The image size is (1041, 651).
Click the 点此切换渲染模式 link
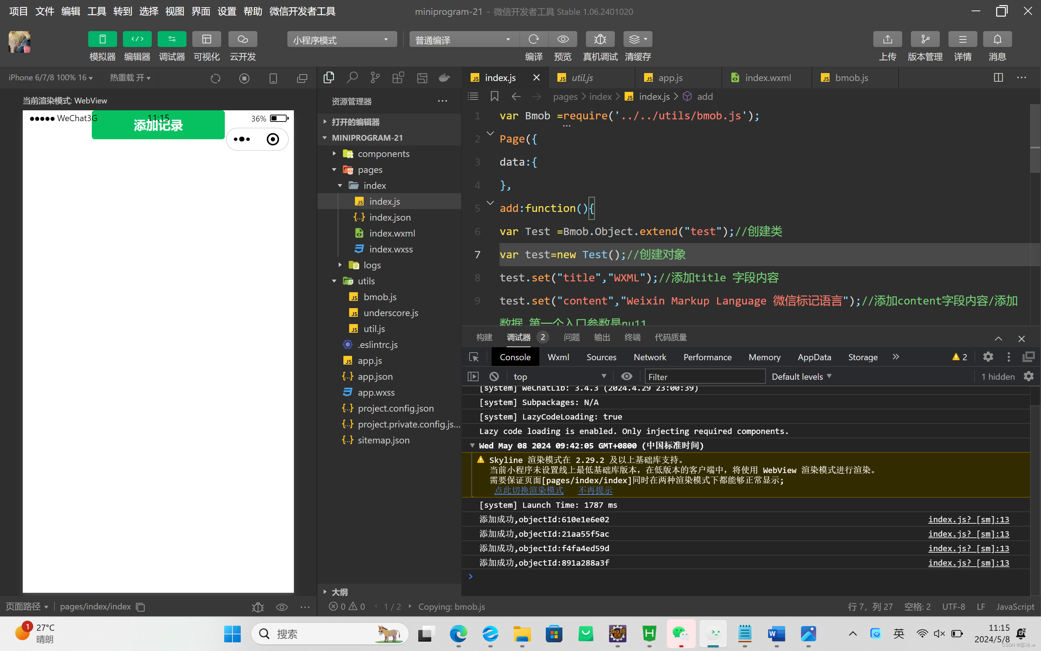(529, 490)
